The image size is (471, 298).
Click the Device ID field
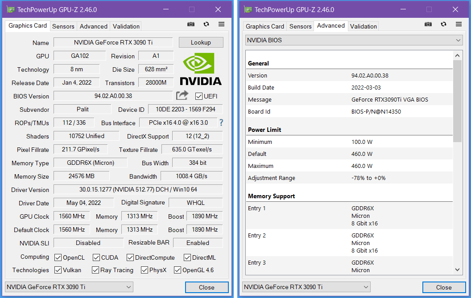click(x=186, y=109)
